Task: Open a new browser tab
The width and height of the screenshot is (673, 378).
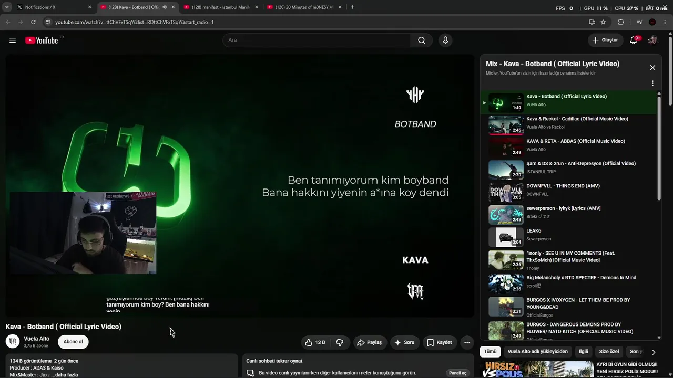Action: tap(352, 7)
